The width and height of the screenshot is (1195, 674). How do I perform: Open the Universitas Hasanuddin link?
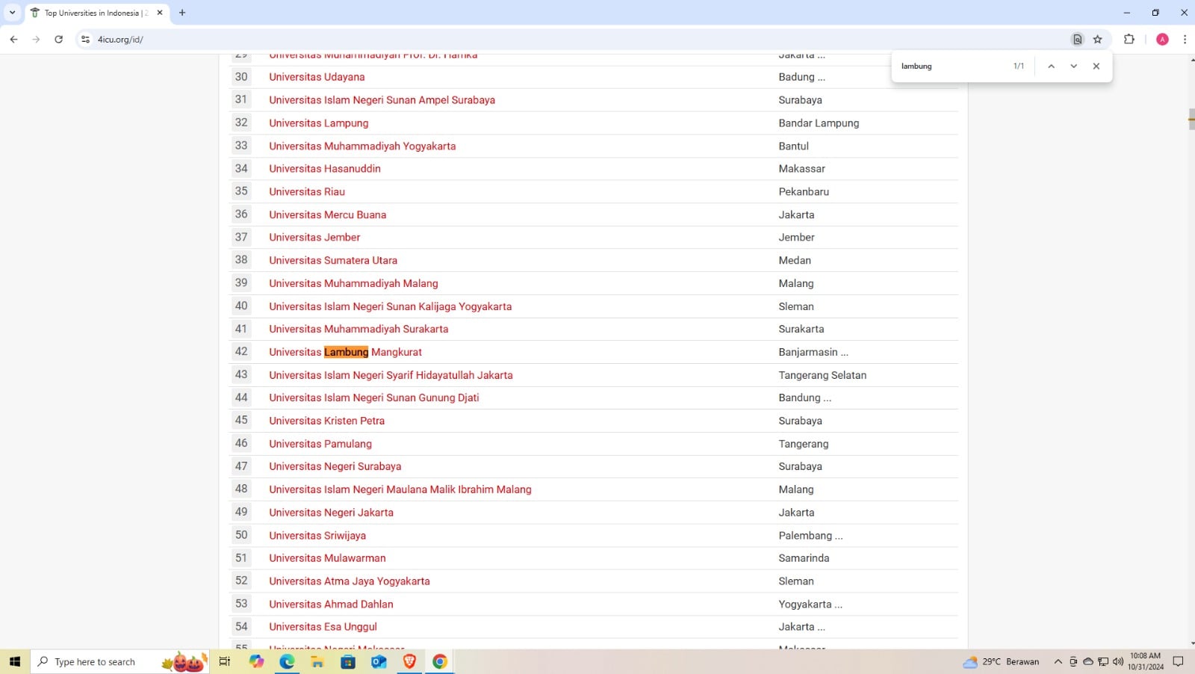click(x=325, y=169)
